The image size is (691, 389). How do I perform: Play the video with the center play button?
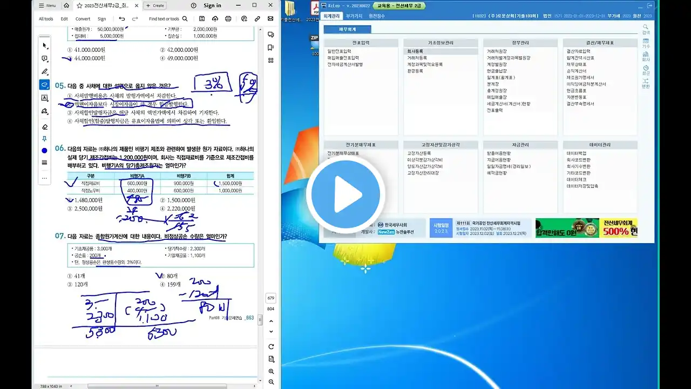coord(345,194)
